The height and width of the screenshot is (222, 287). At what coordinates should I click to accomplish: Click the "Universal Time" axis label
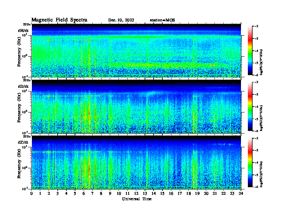[137, 199]
